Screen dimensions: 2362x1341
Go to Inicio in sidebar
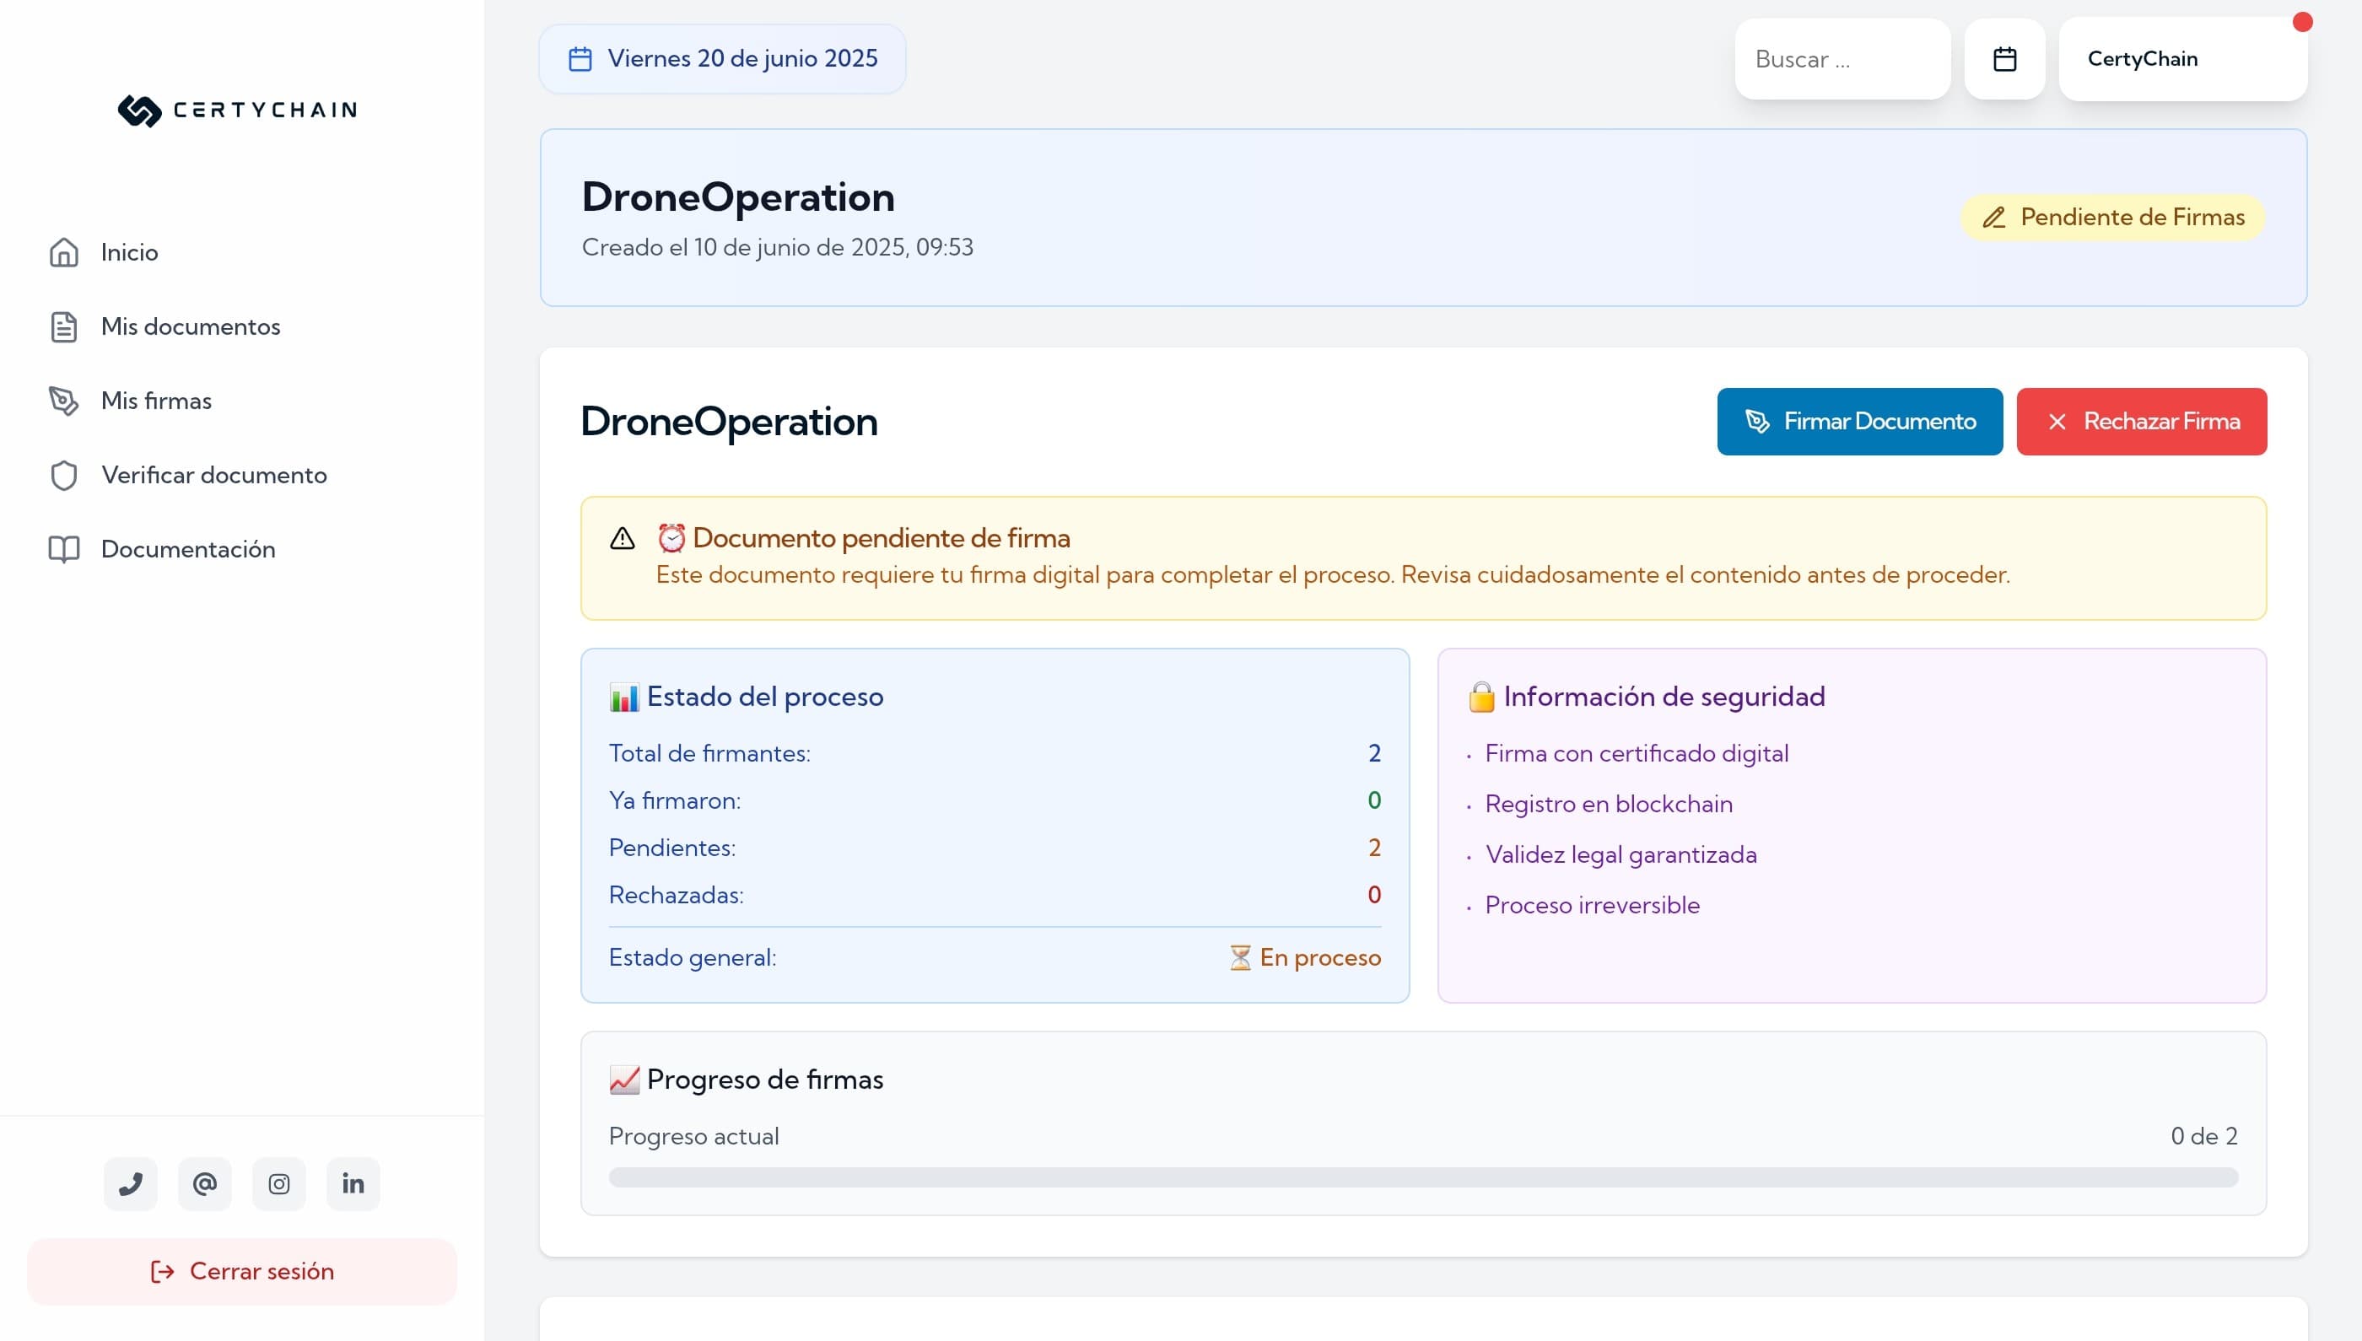pos(129,252)
